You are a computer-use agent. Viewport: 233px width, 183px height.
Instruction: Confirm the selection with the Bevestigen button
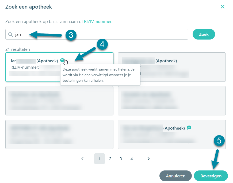tap(211, 176)
